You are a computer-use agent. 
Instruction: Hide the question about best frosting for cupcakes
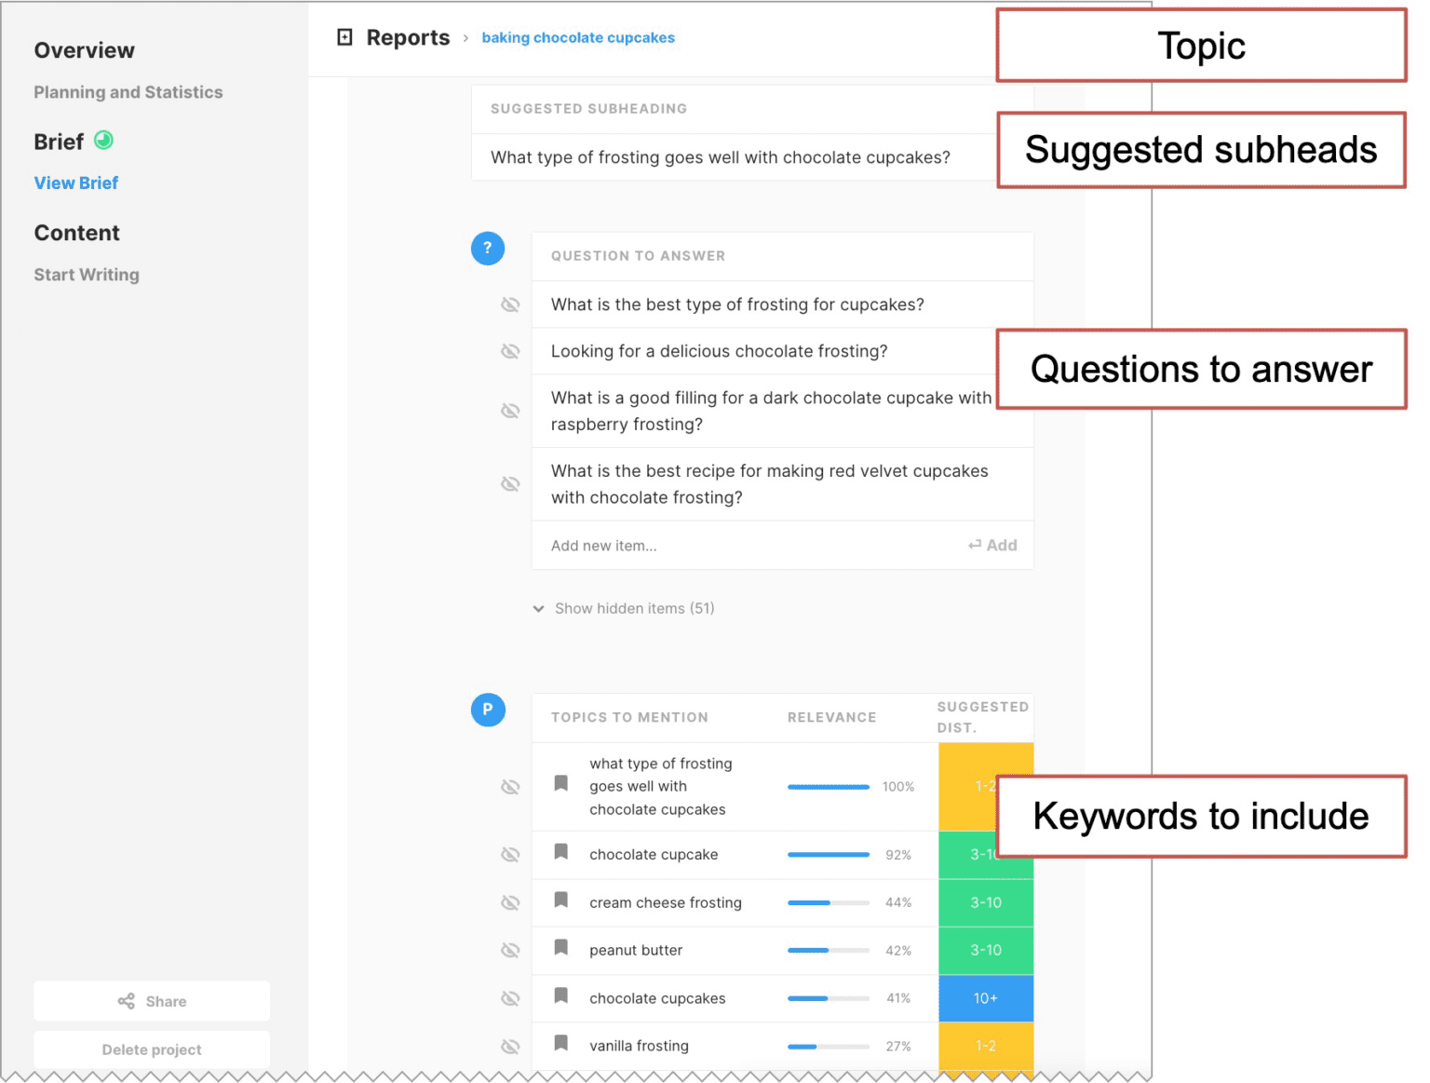tap(510, 304)
